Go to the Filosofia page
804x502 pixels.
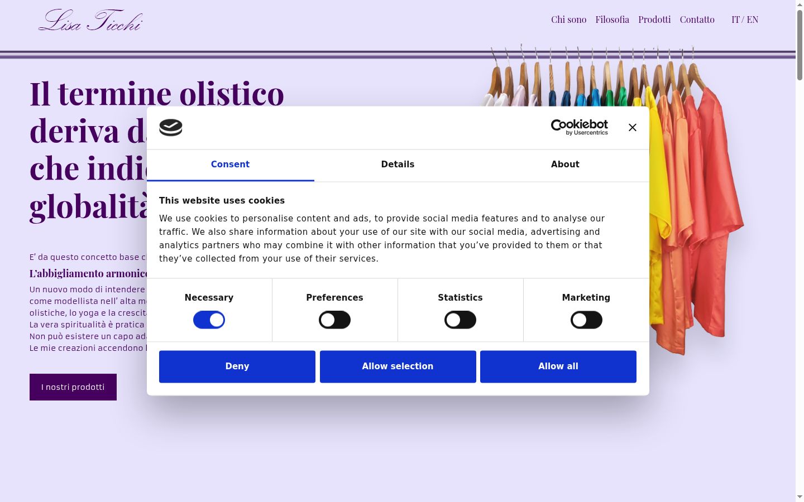click(x=612, y=20)
